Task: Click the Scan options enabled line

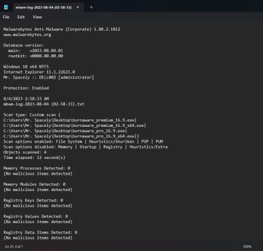Action: [x=83, y=142]
